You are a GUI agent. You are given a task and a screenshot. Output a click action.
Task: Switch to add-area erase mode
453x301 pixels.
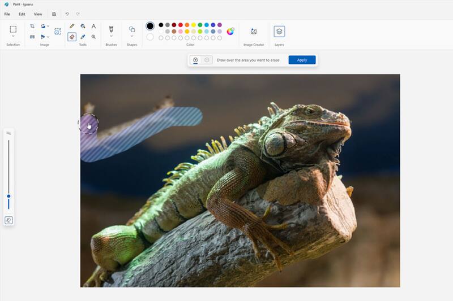(195, 60)
